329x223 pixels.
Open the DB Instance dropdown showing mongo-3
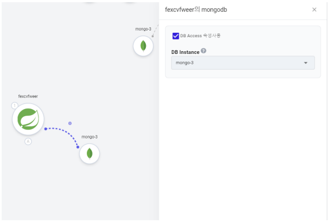(x=243, y=63)
